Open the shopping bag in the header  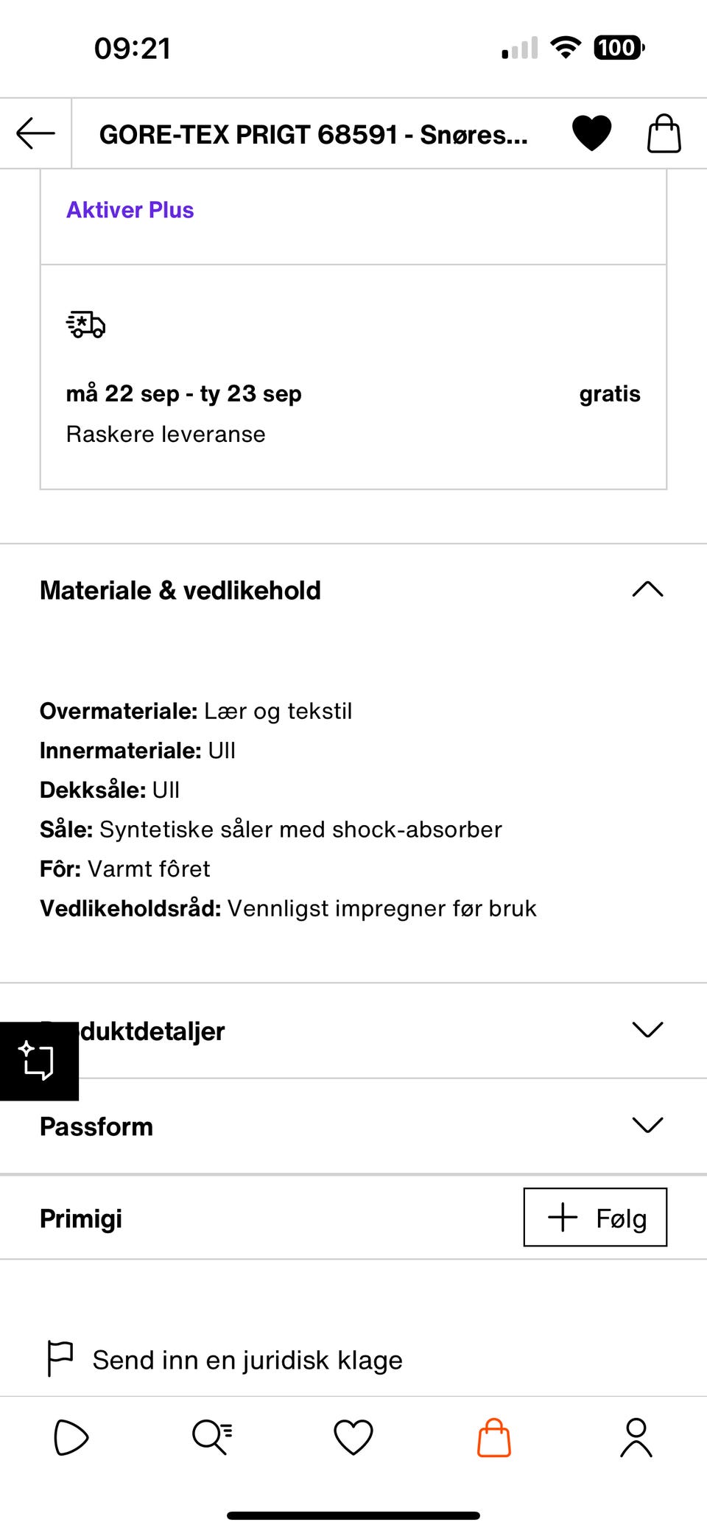tap(662, 133)
